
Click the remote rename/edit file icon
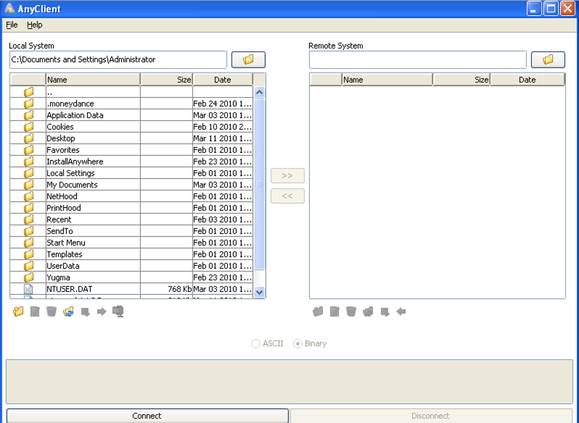[334, 312]
